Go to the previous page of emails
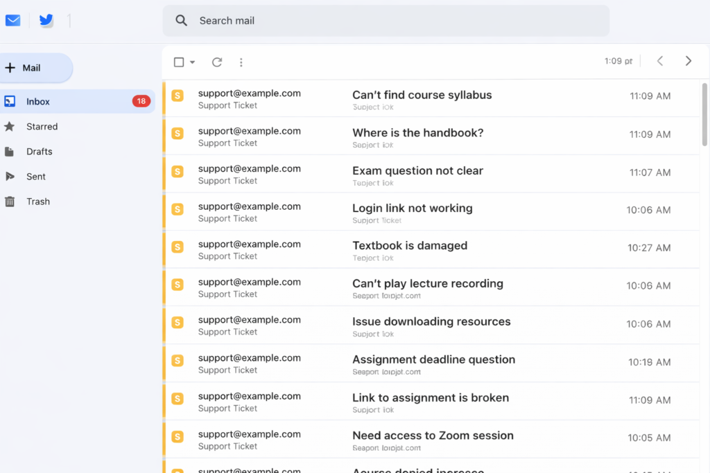The height and width of the screenshot is (473, 710). (x=660, y=61)
